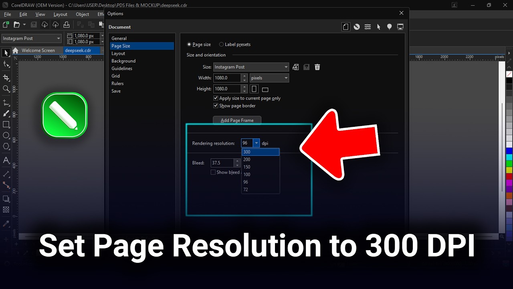Toggle the Show page border checkbox
This screenshot has height=289, width=513.
pyautogui.click(x=216, y=106)
